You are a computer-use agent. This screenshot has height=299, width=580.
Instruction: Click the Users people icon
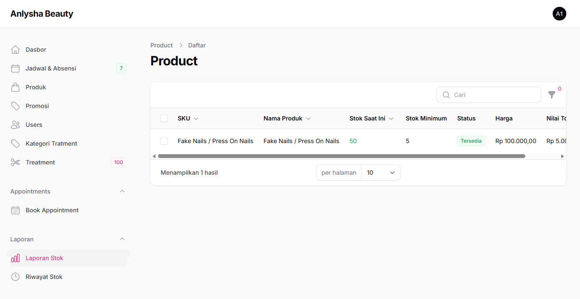point(15,125)
